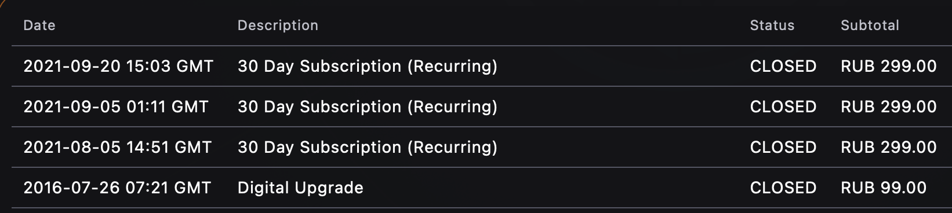
Task: Select the 2021-08-05 14:51 GMT date
Action: click(x=118, y=147)
